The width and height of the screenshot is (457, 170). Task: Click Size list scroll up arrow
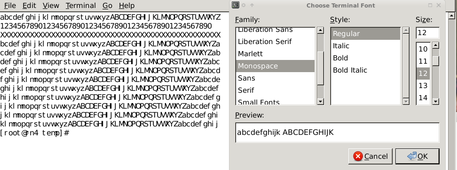pos(436,45)
